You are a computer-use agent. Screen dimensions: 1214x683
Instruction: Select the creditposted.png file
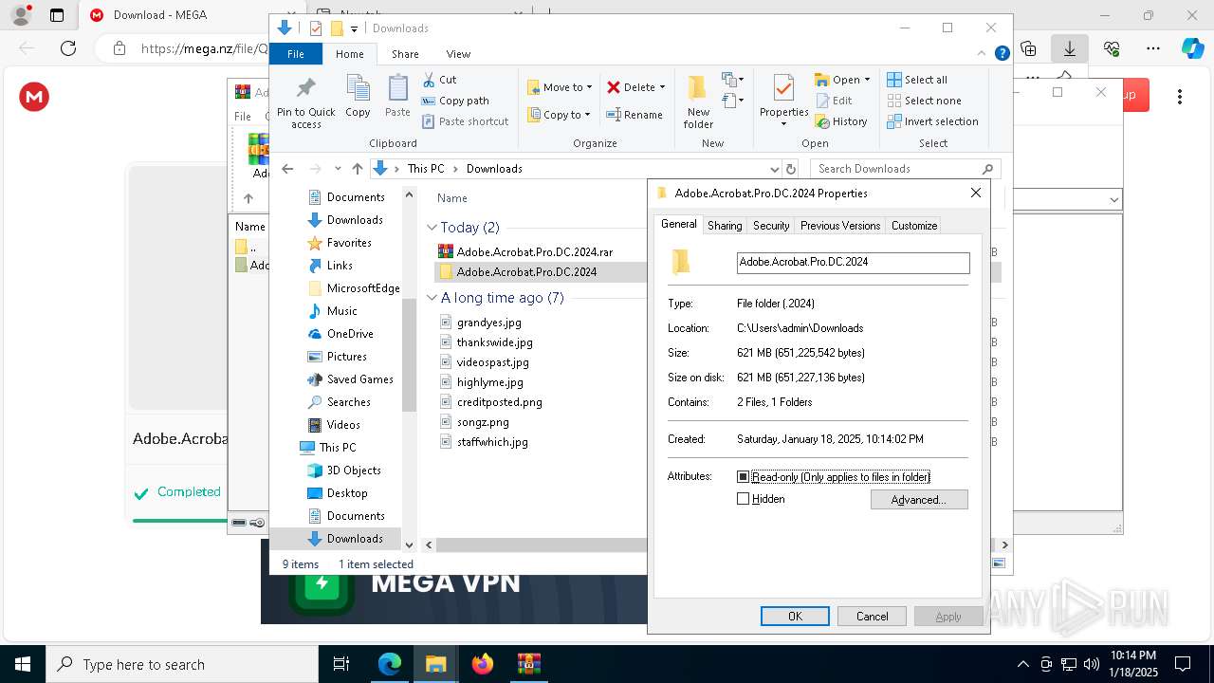[x=500, y=402]
